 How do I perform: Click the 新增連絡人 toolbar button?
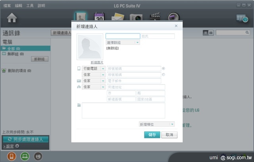61,33
